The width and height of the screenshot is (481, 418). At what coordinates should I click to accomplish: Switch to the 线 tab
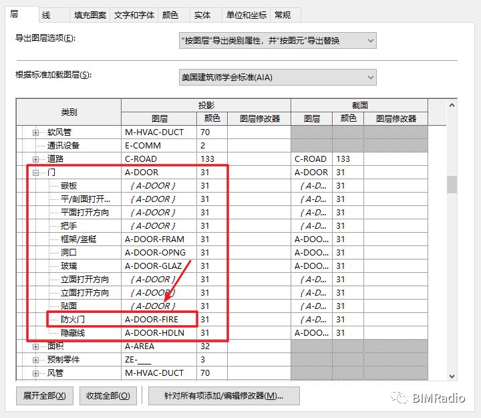(54, 15)
